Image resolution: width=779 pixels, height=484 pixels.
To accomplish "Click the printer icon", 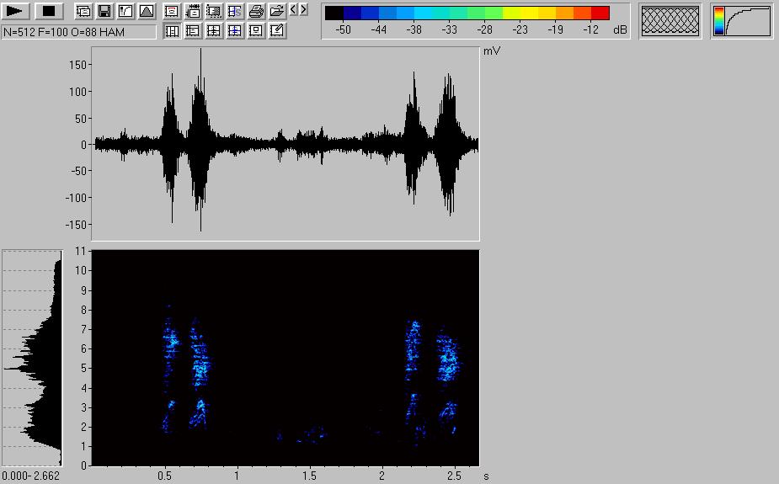I will tap(257, 11).
